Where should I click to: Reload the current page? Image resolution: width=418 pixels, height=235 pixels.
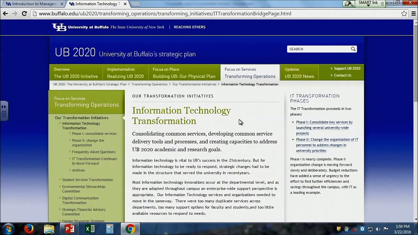[24, 13]
